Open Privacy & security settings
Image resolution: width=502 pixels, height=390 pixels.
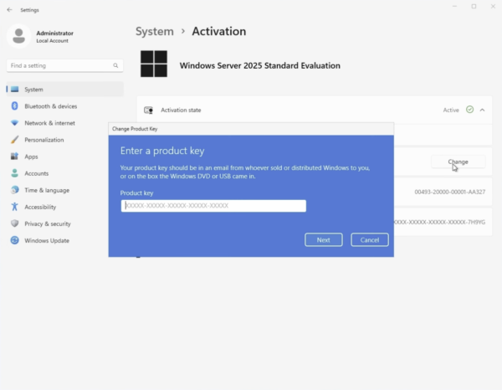coord(64,223)
